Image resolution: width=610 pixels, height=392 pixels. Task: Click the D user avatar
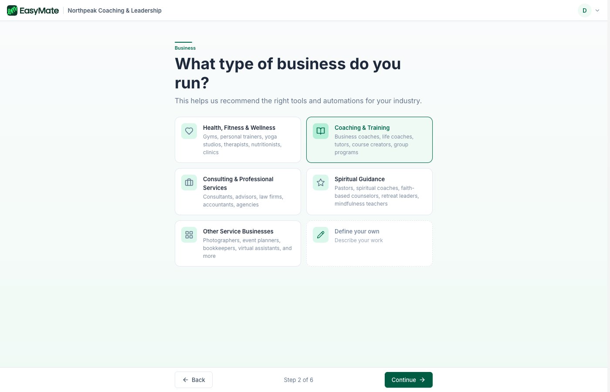585,10
